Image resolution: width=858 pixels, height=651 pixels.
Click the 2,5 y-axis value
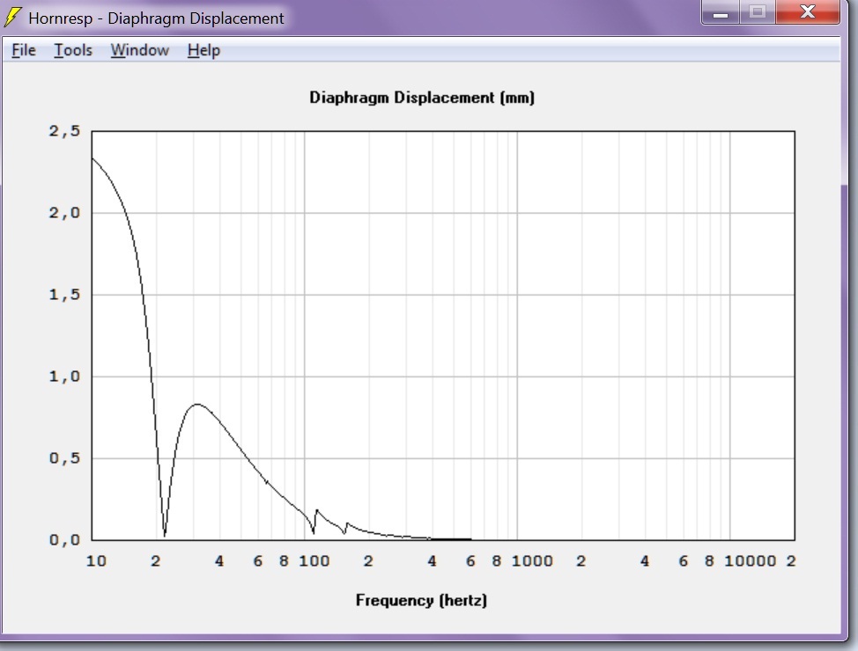64,131
